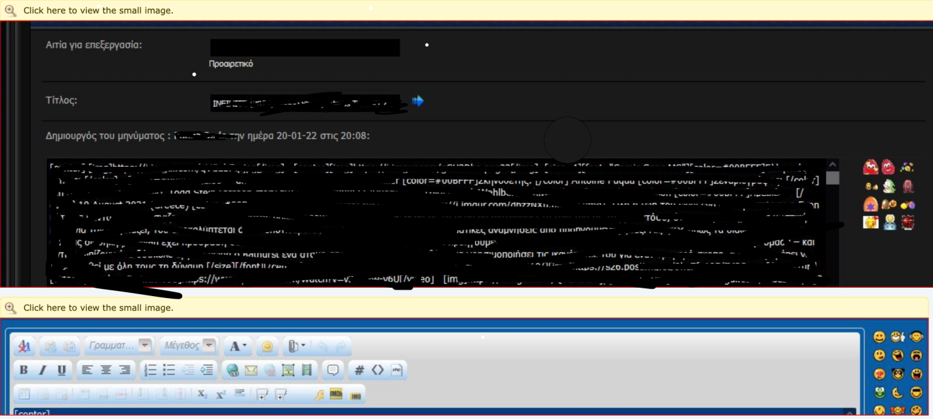The height and width of the screenshot is (419, 933).
Task: Insert the crescent moon smiley
Action: coord(898,392)
